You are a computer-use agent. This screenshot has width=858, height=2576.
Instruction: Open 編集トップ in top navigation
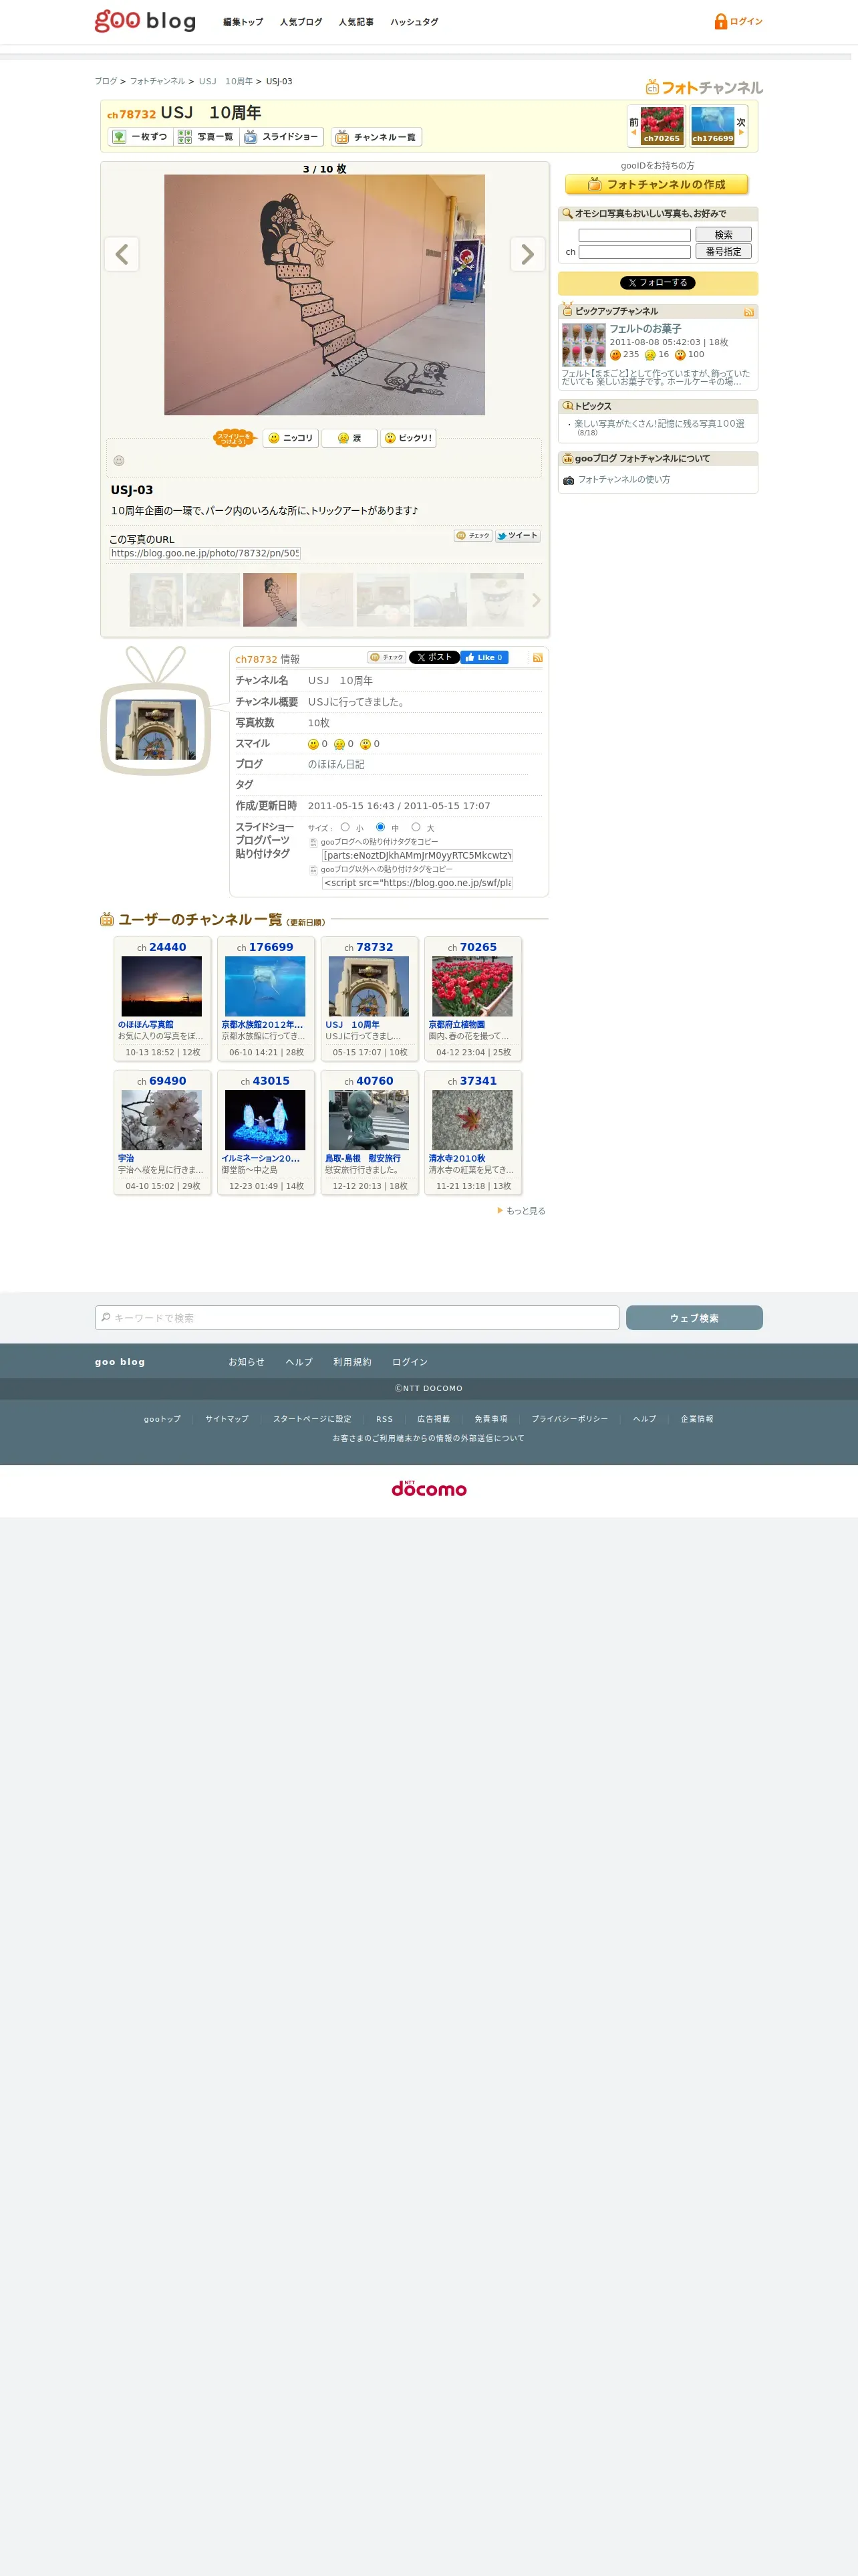click(243, 22)
